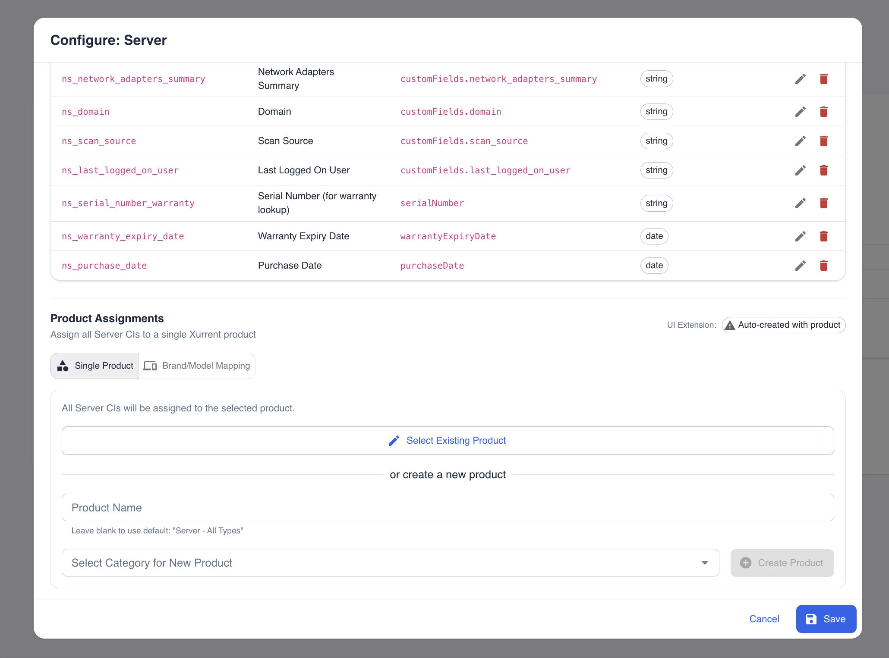Edit the ns_domain field mapping
This screenshot has width=889, height=658.
pyautogui.click(x=800, y=111)
